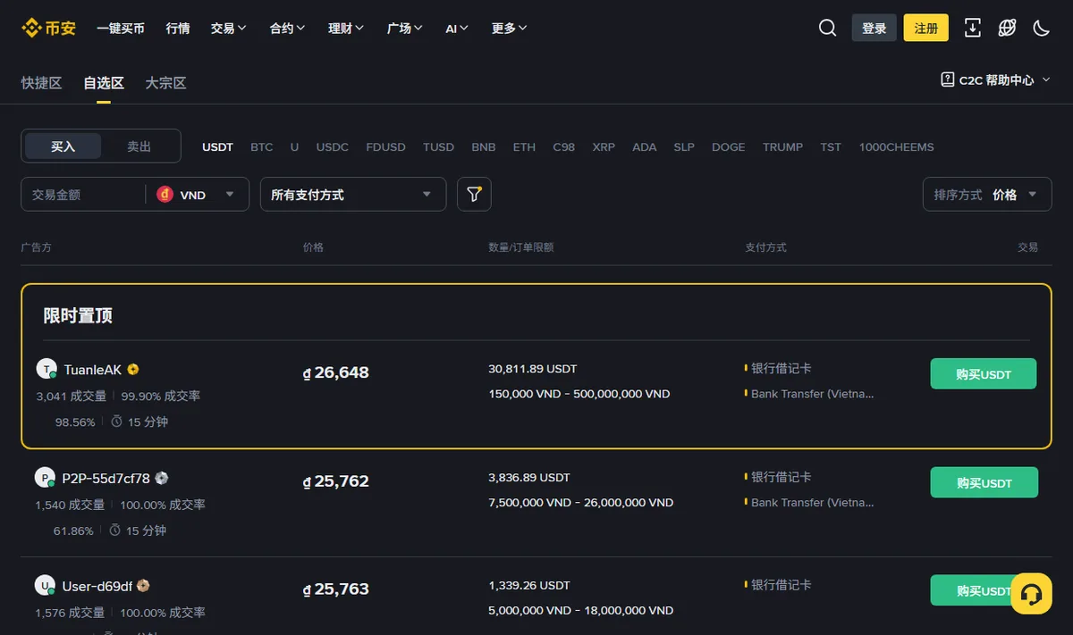Viewport: 1073px width, 635px height.
Task: Select the BTC coin tab
Action: click(x=262, y=146)
